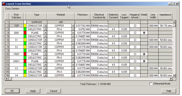Viewport: 182px width, 96px height.
Task: Open Material dropdown for row 16 S4
Action: click(x=73, y=75)
